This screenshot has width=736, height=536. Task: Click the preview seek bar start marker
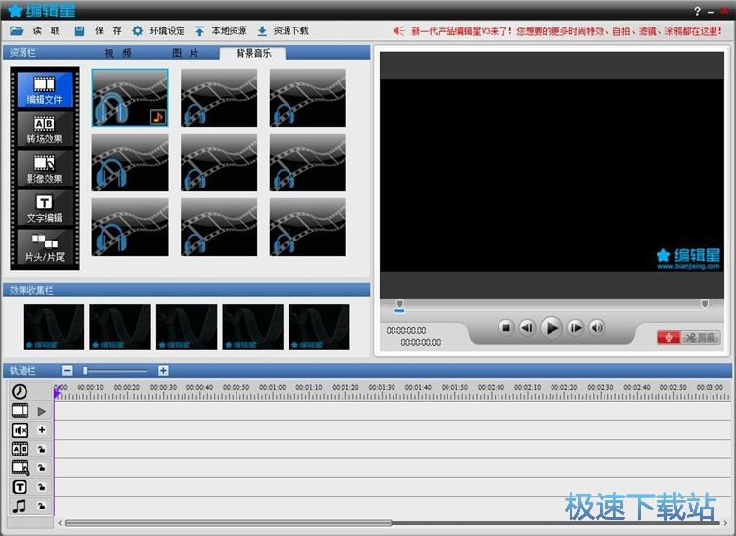(400, 304)
